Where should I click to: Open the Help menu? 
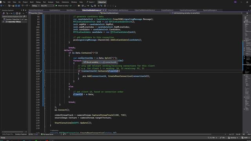tap(81, 2)
